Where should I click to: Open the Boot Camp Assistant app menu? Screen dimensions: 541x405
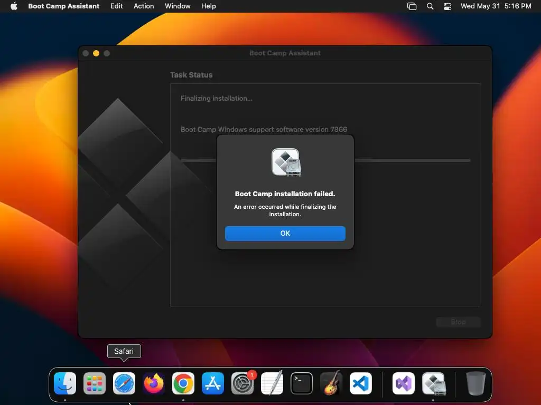click(x=64, y=6)
